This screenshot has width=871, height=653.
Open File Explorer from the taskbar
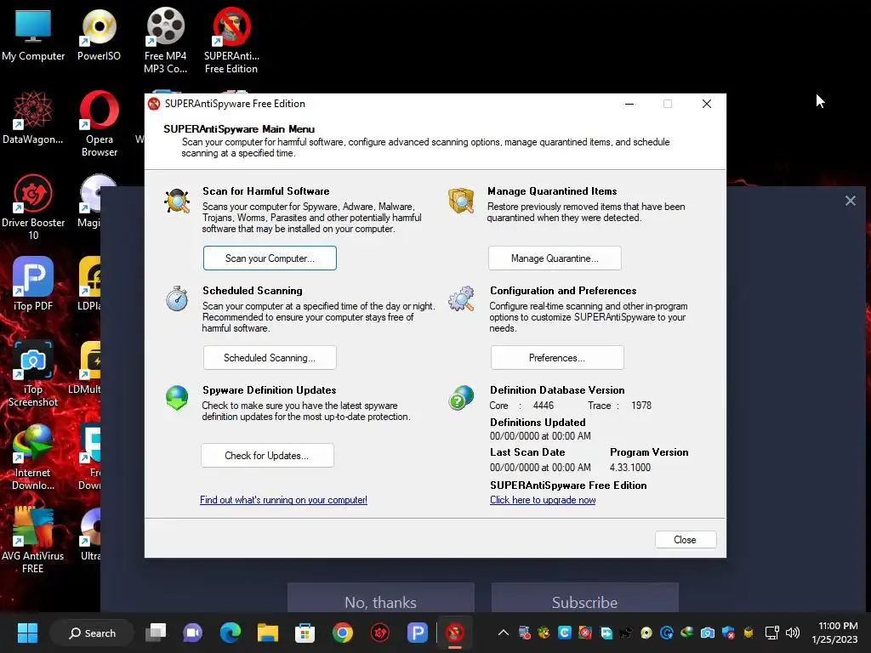(x=267, y=633)
